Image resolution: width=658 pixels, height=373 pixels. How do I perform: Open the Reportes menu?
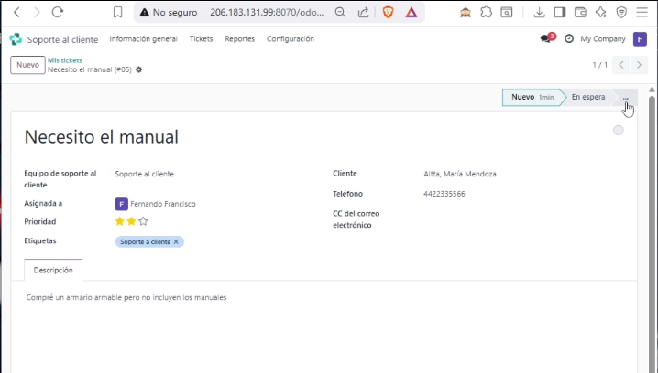click(x=239, y=39)
